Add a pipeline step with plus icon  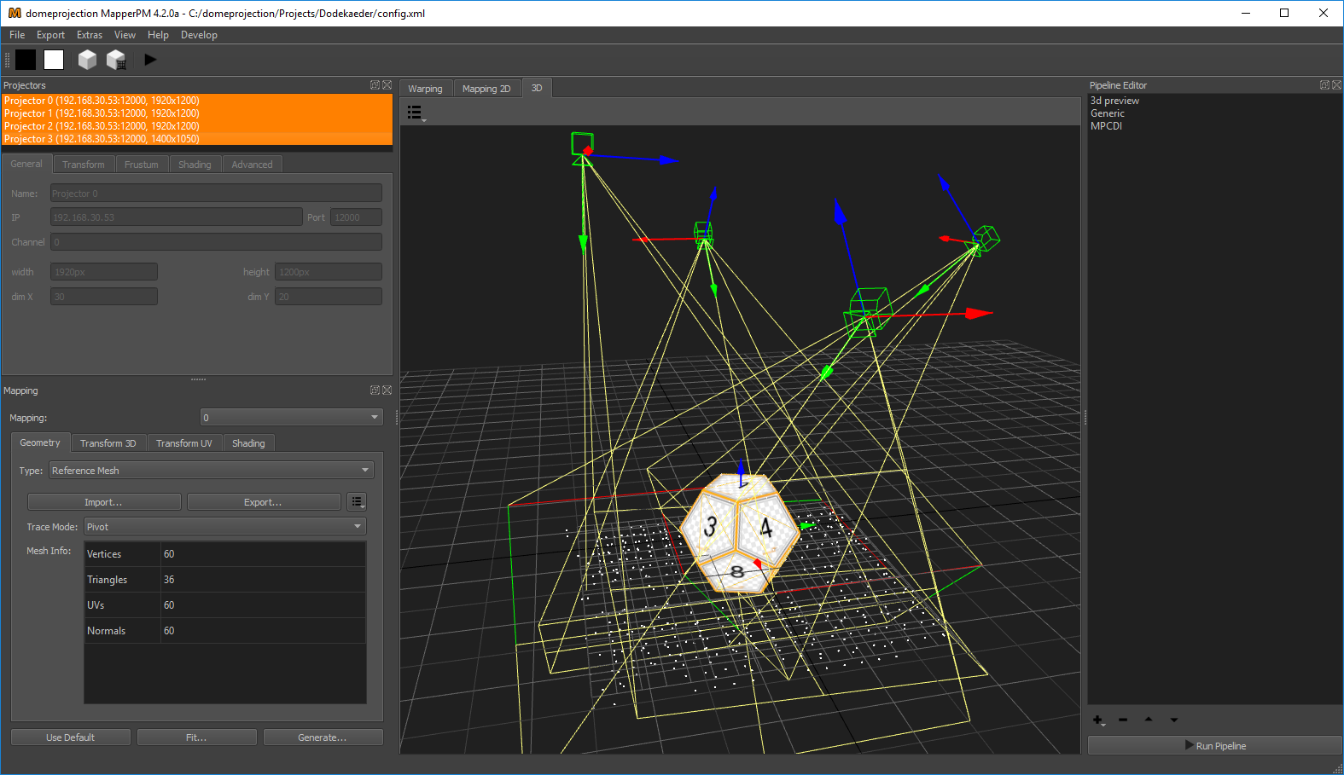1098,720
